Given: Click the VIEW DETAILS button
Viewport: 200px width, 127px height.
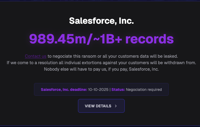Looking at the screenshot, I should pos(101,106).
